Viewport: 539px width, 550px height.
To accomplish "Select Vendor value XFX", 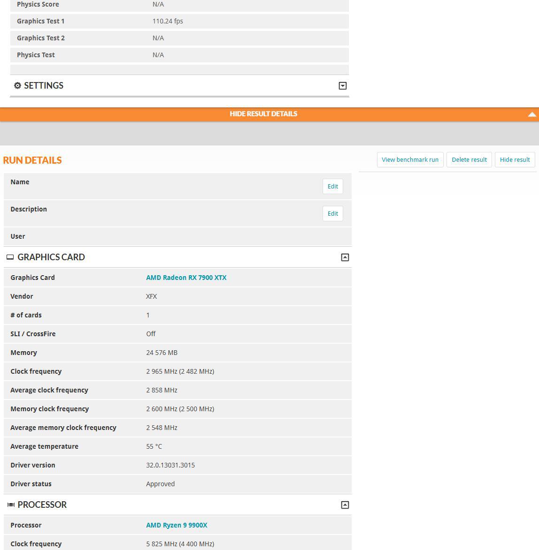I will [x=151, y=296].
